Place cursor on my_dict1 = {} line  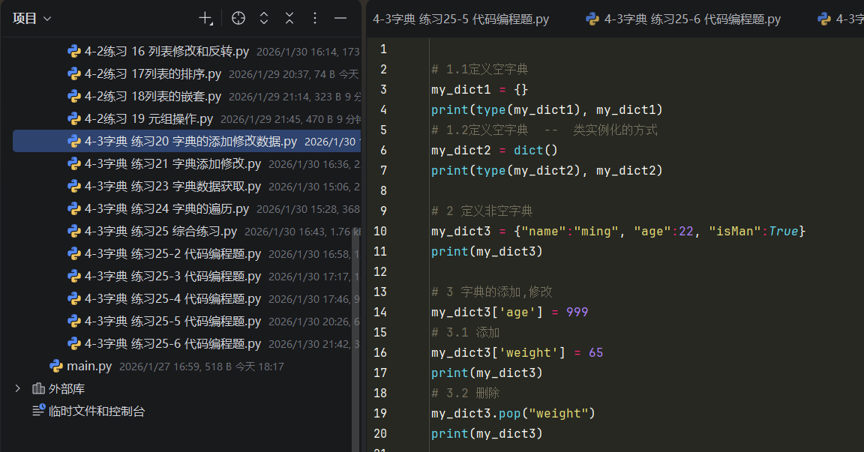(479, 89)
